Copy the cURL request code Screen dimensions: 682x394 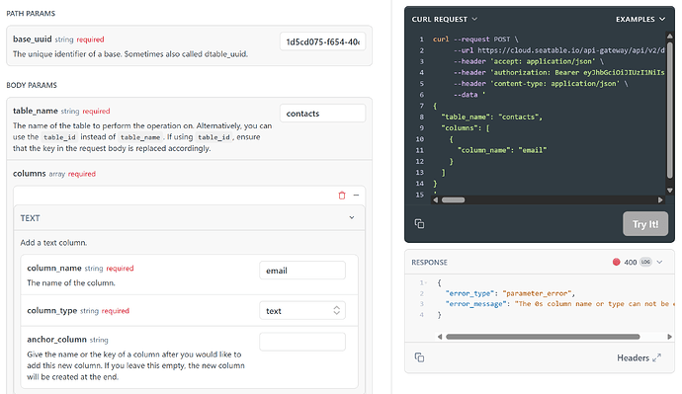point(419,224)
